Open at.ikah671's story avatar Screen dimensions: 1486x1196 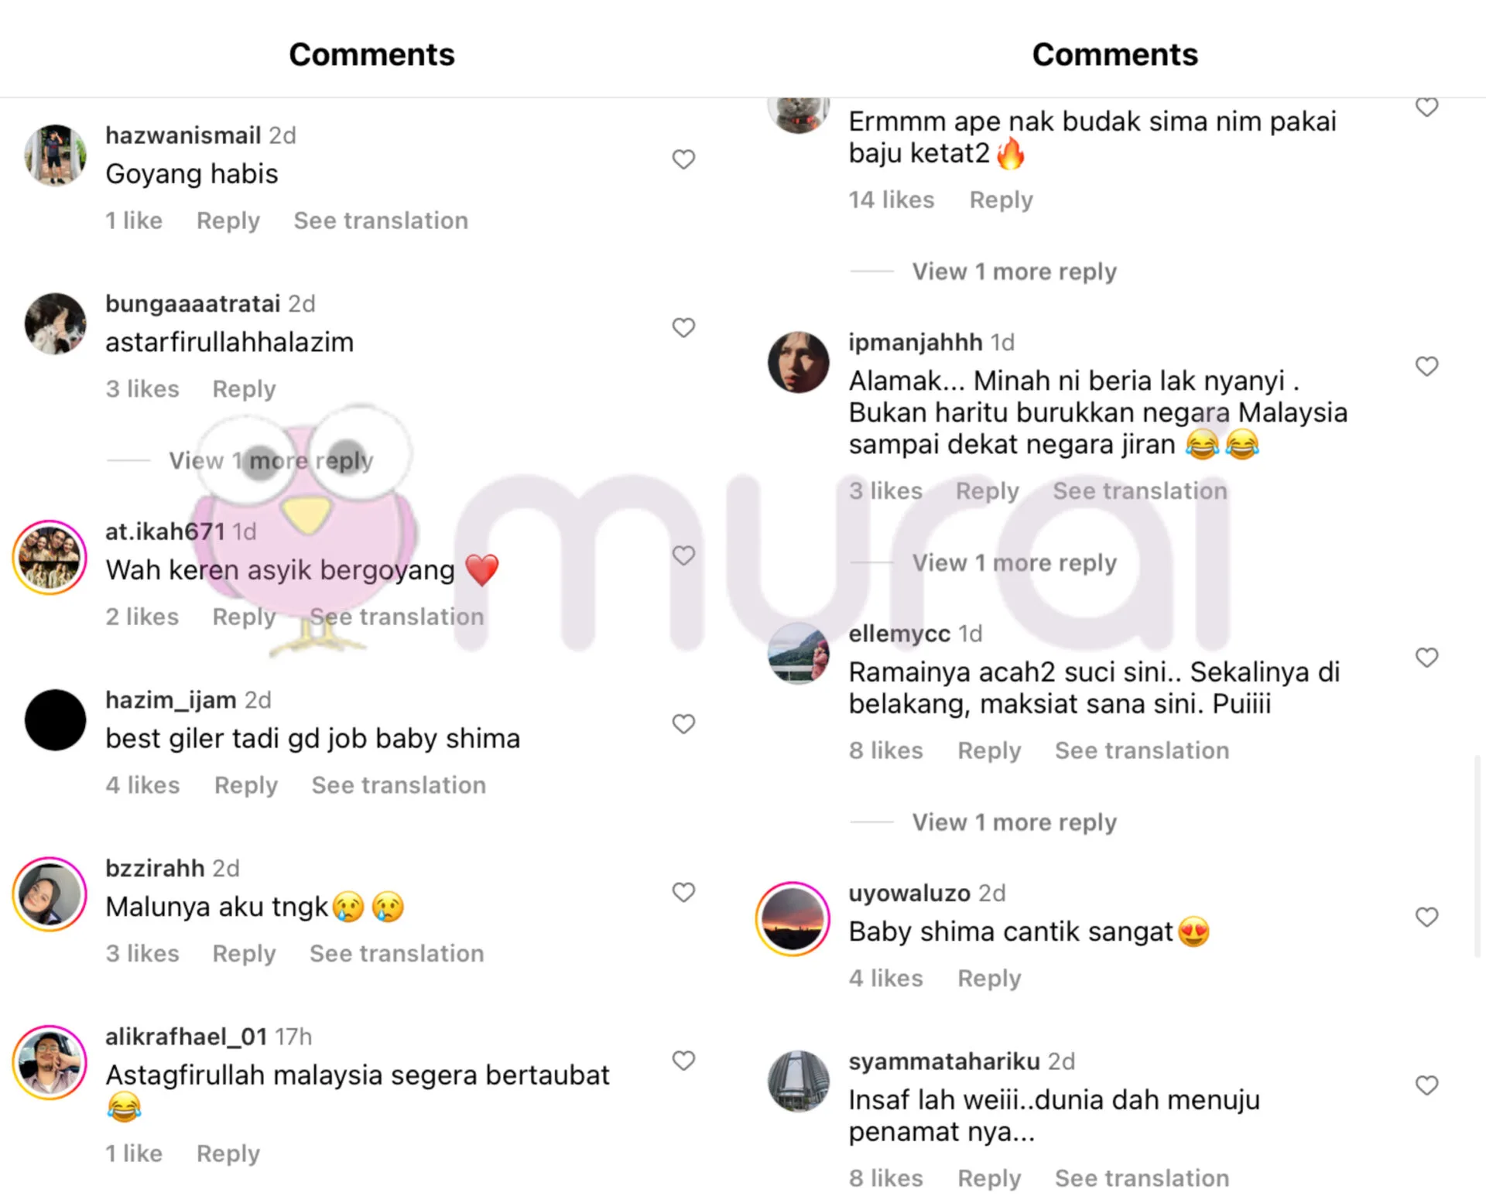click(x=50, y=557)
